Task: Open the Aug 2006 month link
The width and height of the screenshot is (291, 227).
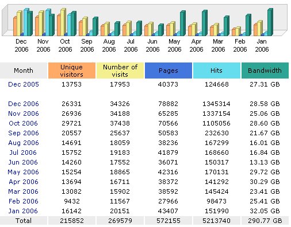Action: coord(24,143)
